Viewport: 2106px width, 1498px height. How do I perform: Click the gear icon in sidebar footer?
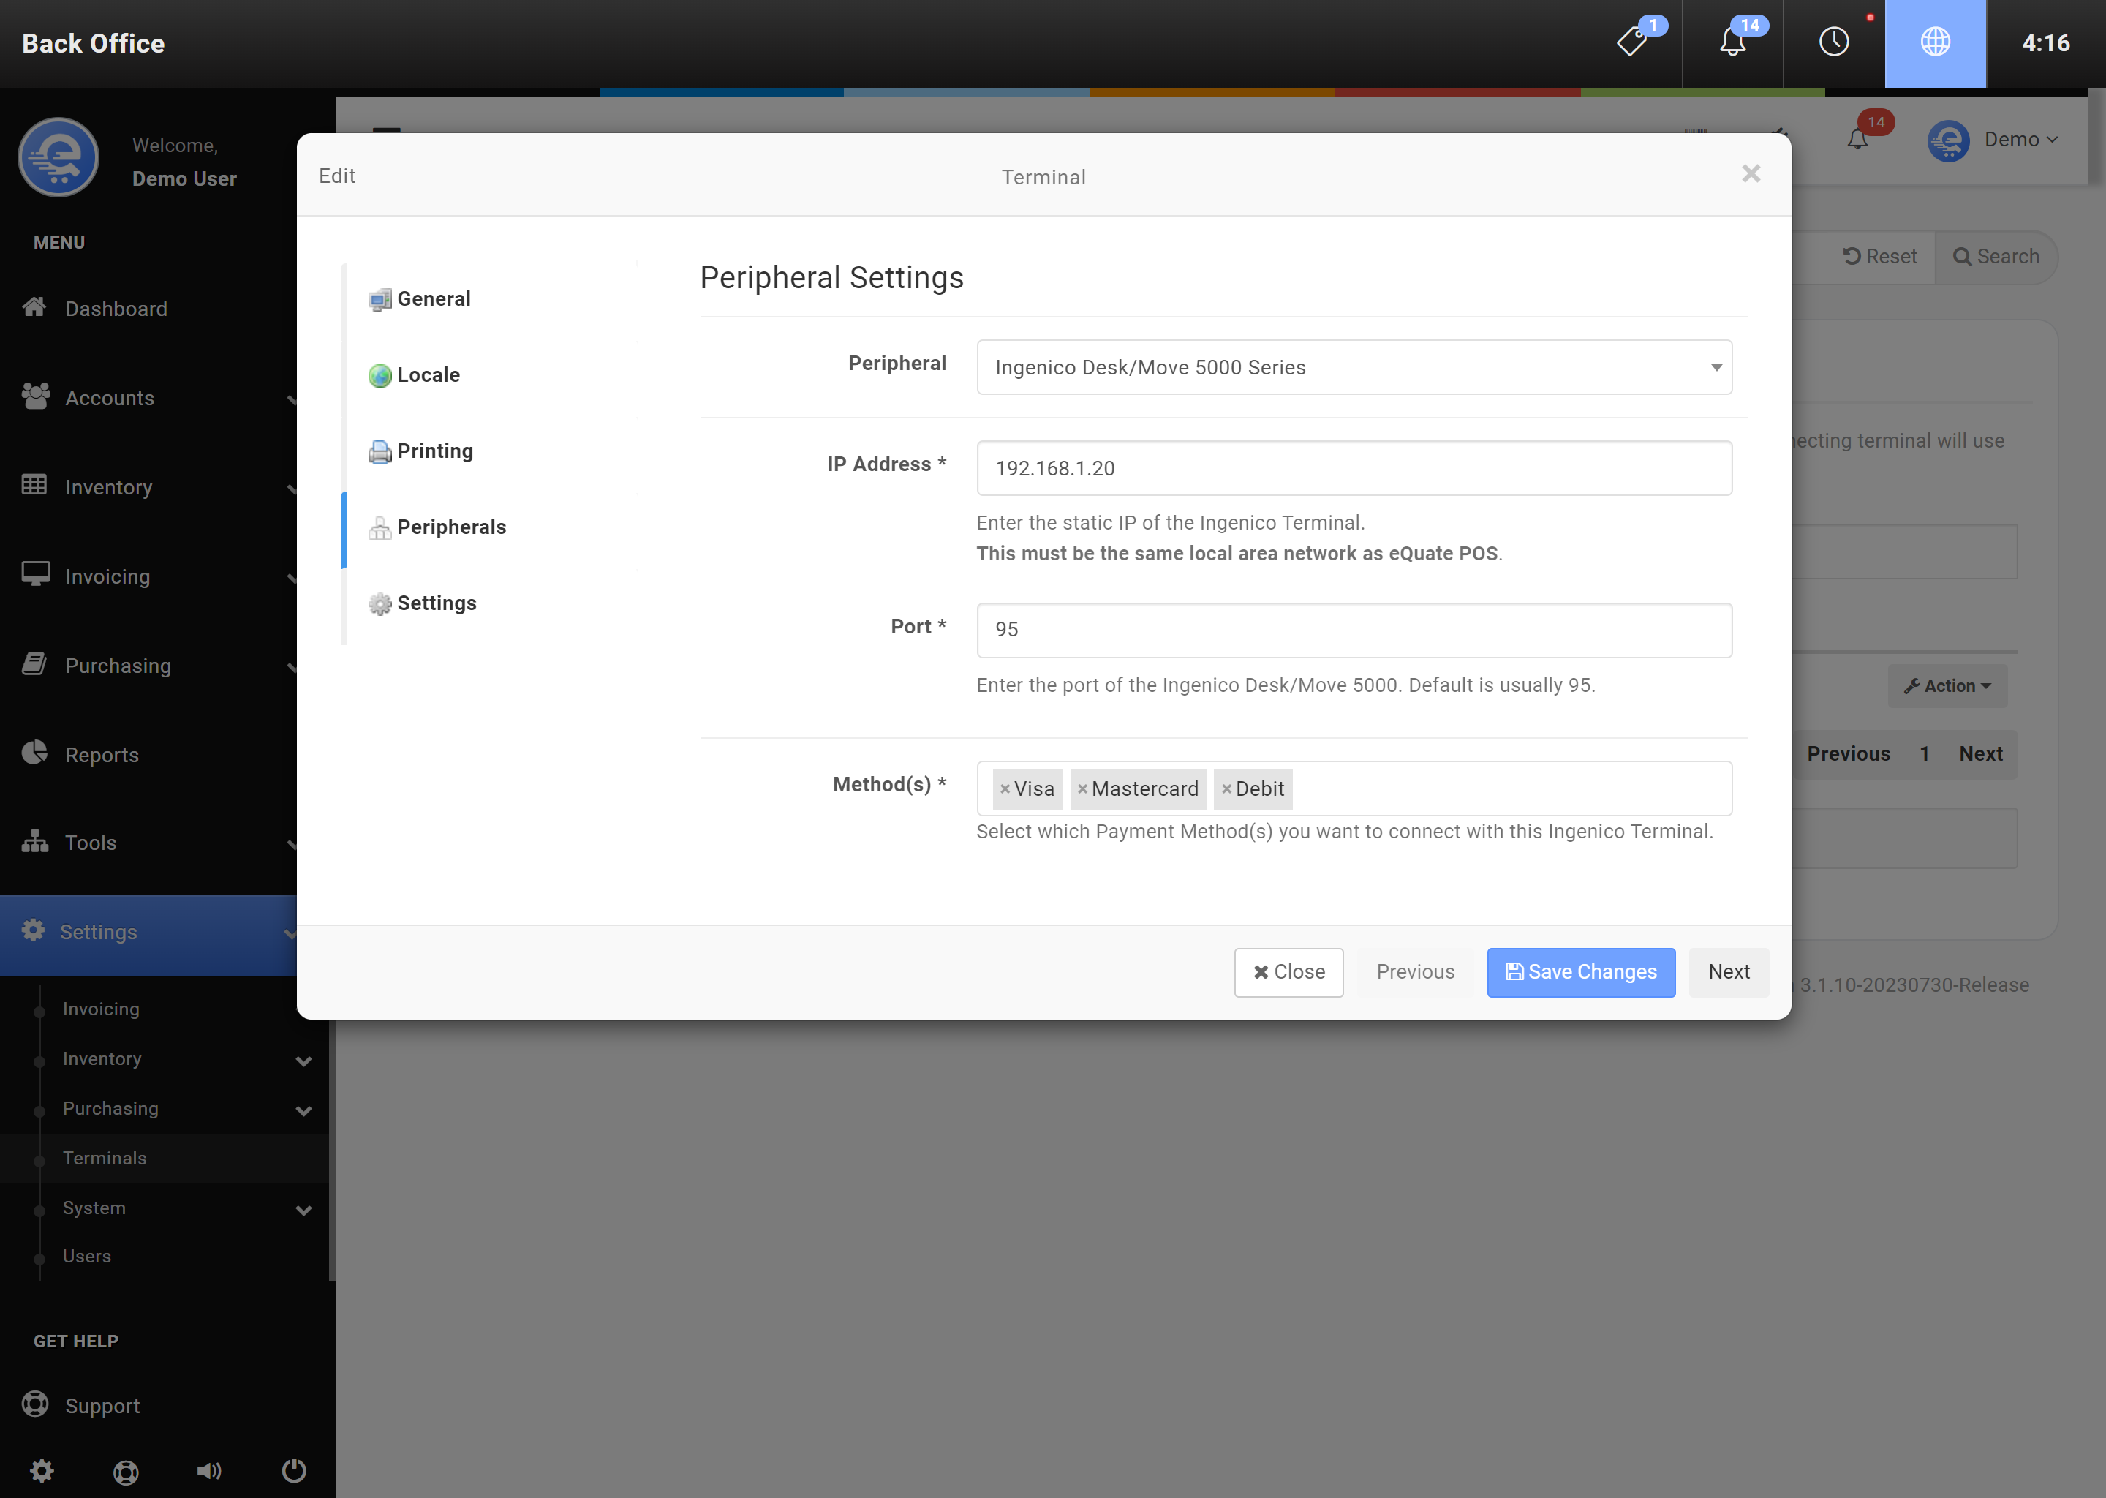(42, 1470)
